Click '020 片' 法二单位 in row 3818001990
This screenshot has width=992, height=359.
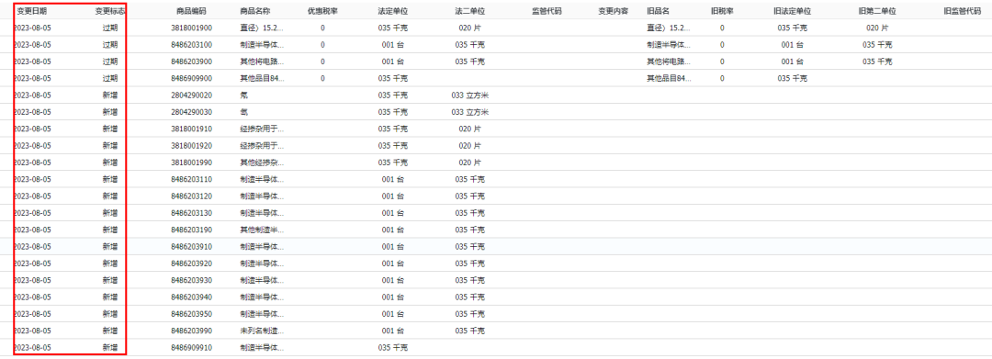pyautogui.click(x=470, y=163)
